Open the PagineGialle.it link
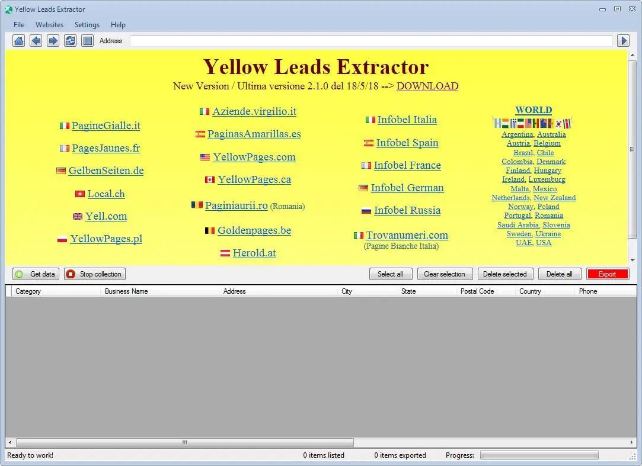The height and width of the screenshot is (466, 642). click(x=106, y=126)
